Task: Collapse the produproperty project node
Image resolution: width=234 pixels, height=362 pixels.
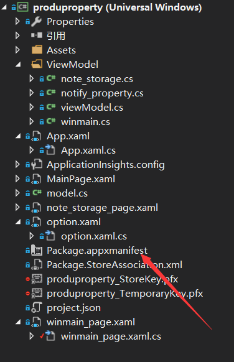Action: click(4, 7)
